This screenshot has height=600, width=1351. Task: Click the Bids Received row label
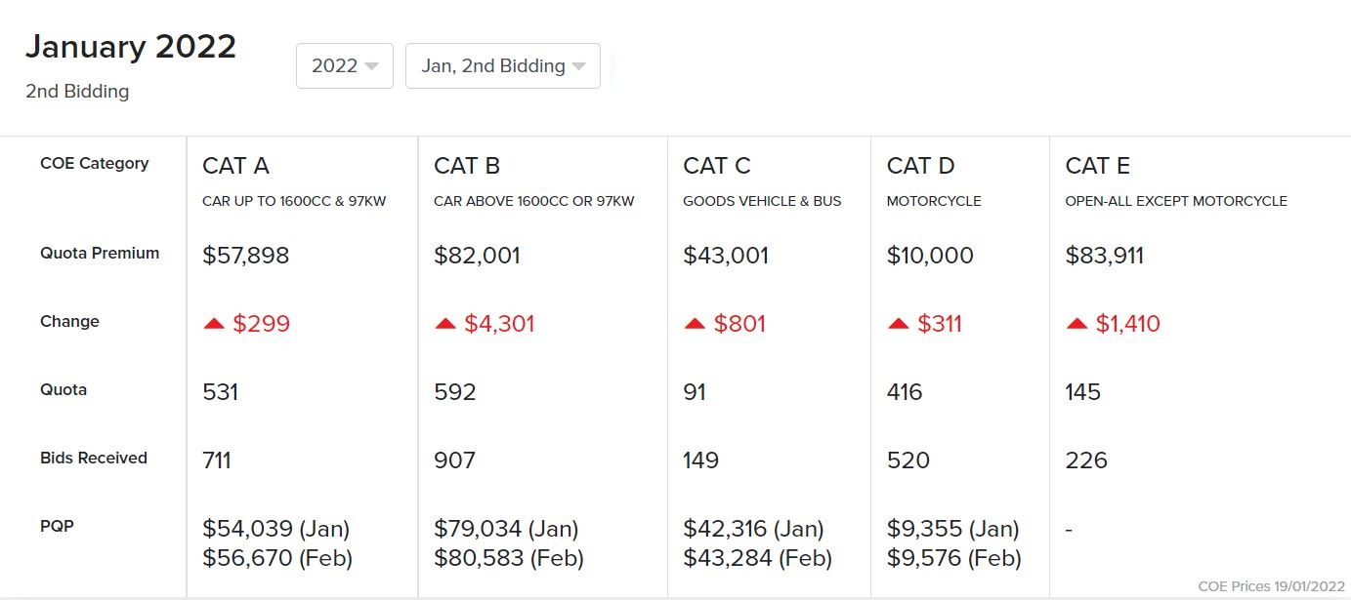94,458
